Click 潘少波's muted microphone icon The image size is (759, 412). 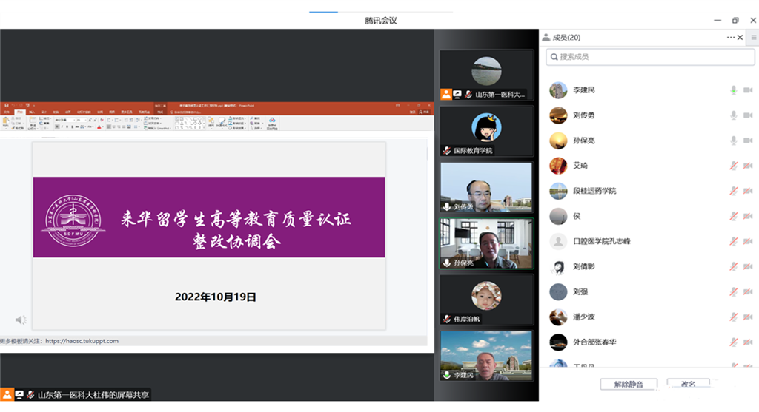(x=733, y=317)
